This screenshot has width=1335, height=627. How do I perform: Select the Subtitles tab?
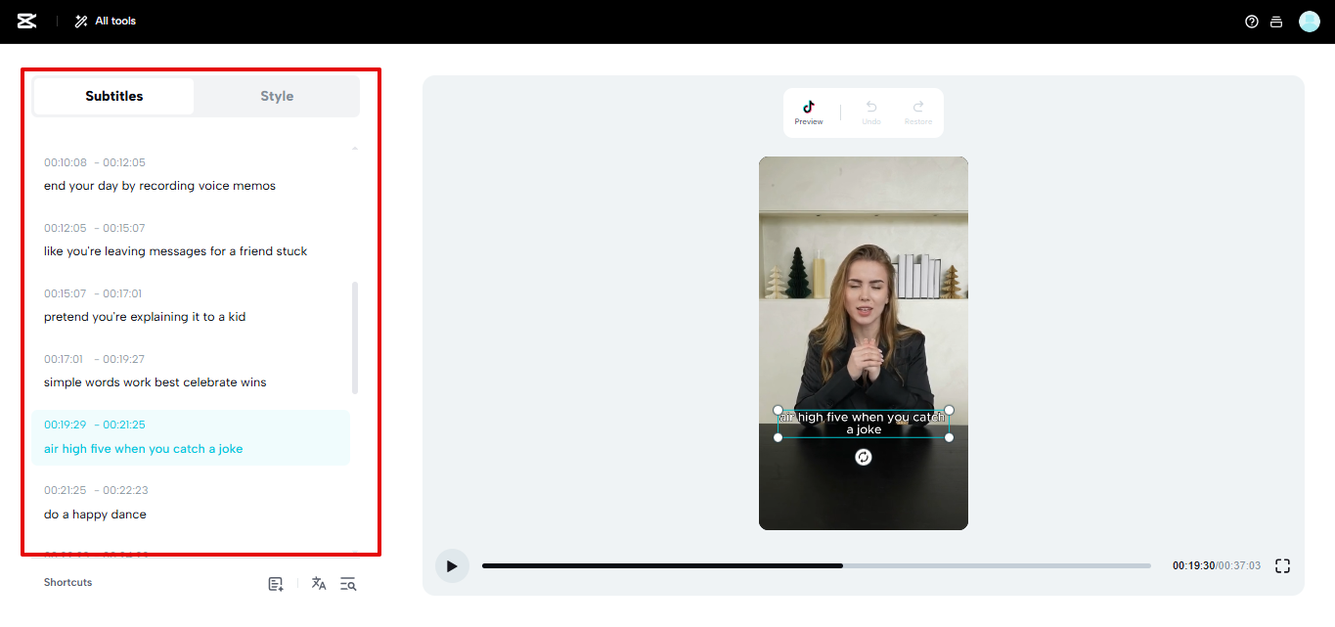113,96
